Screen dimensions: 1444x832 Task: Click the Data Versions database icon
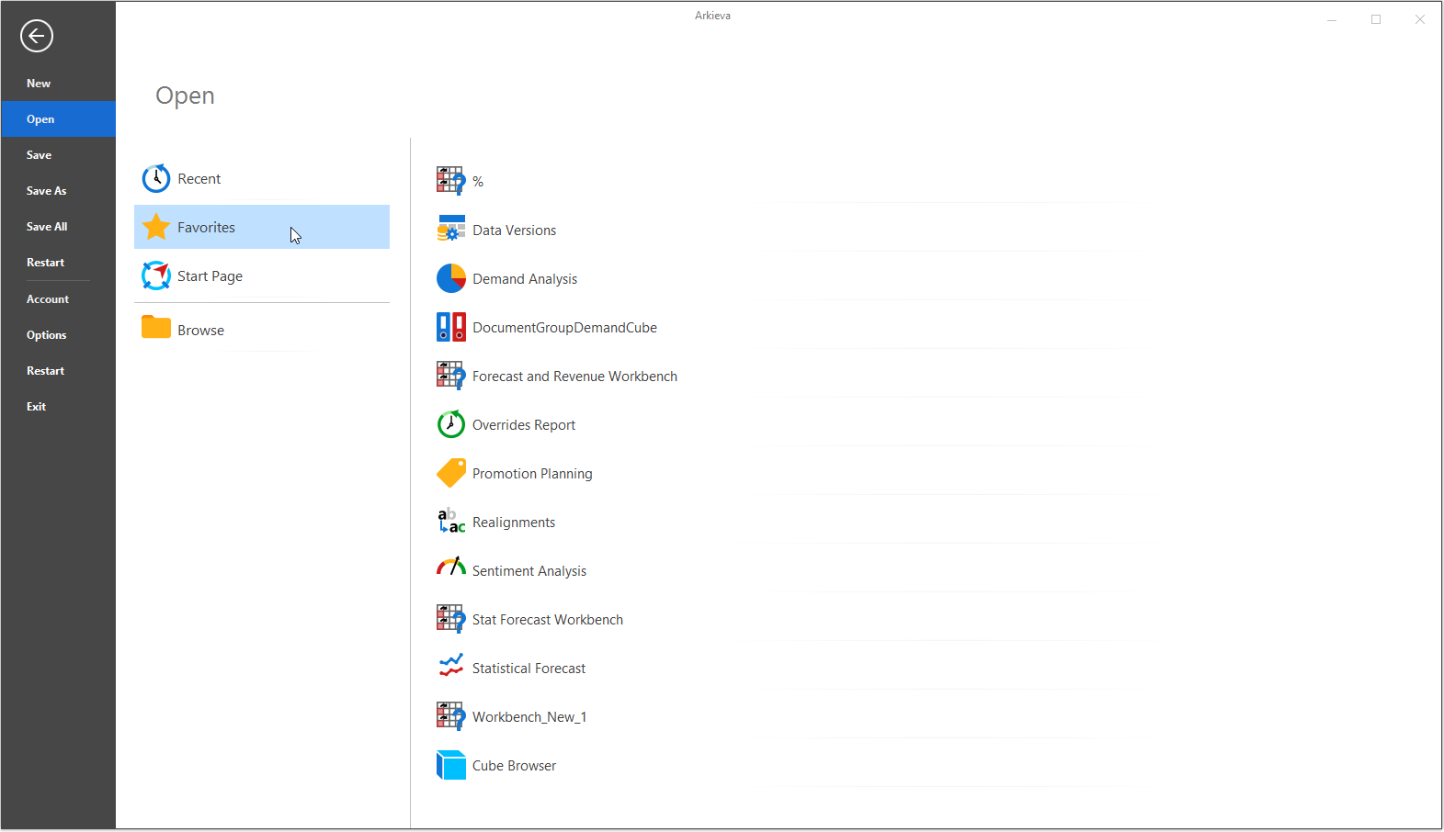pyautogui.click(x=451, y=229)
